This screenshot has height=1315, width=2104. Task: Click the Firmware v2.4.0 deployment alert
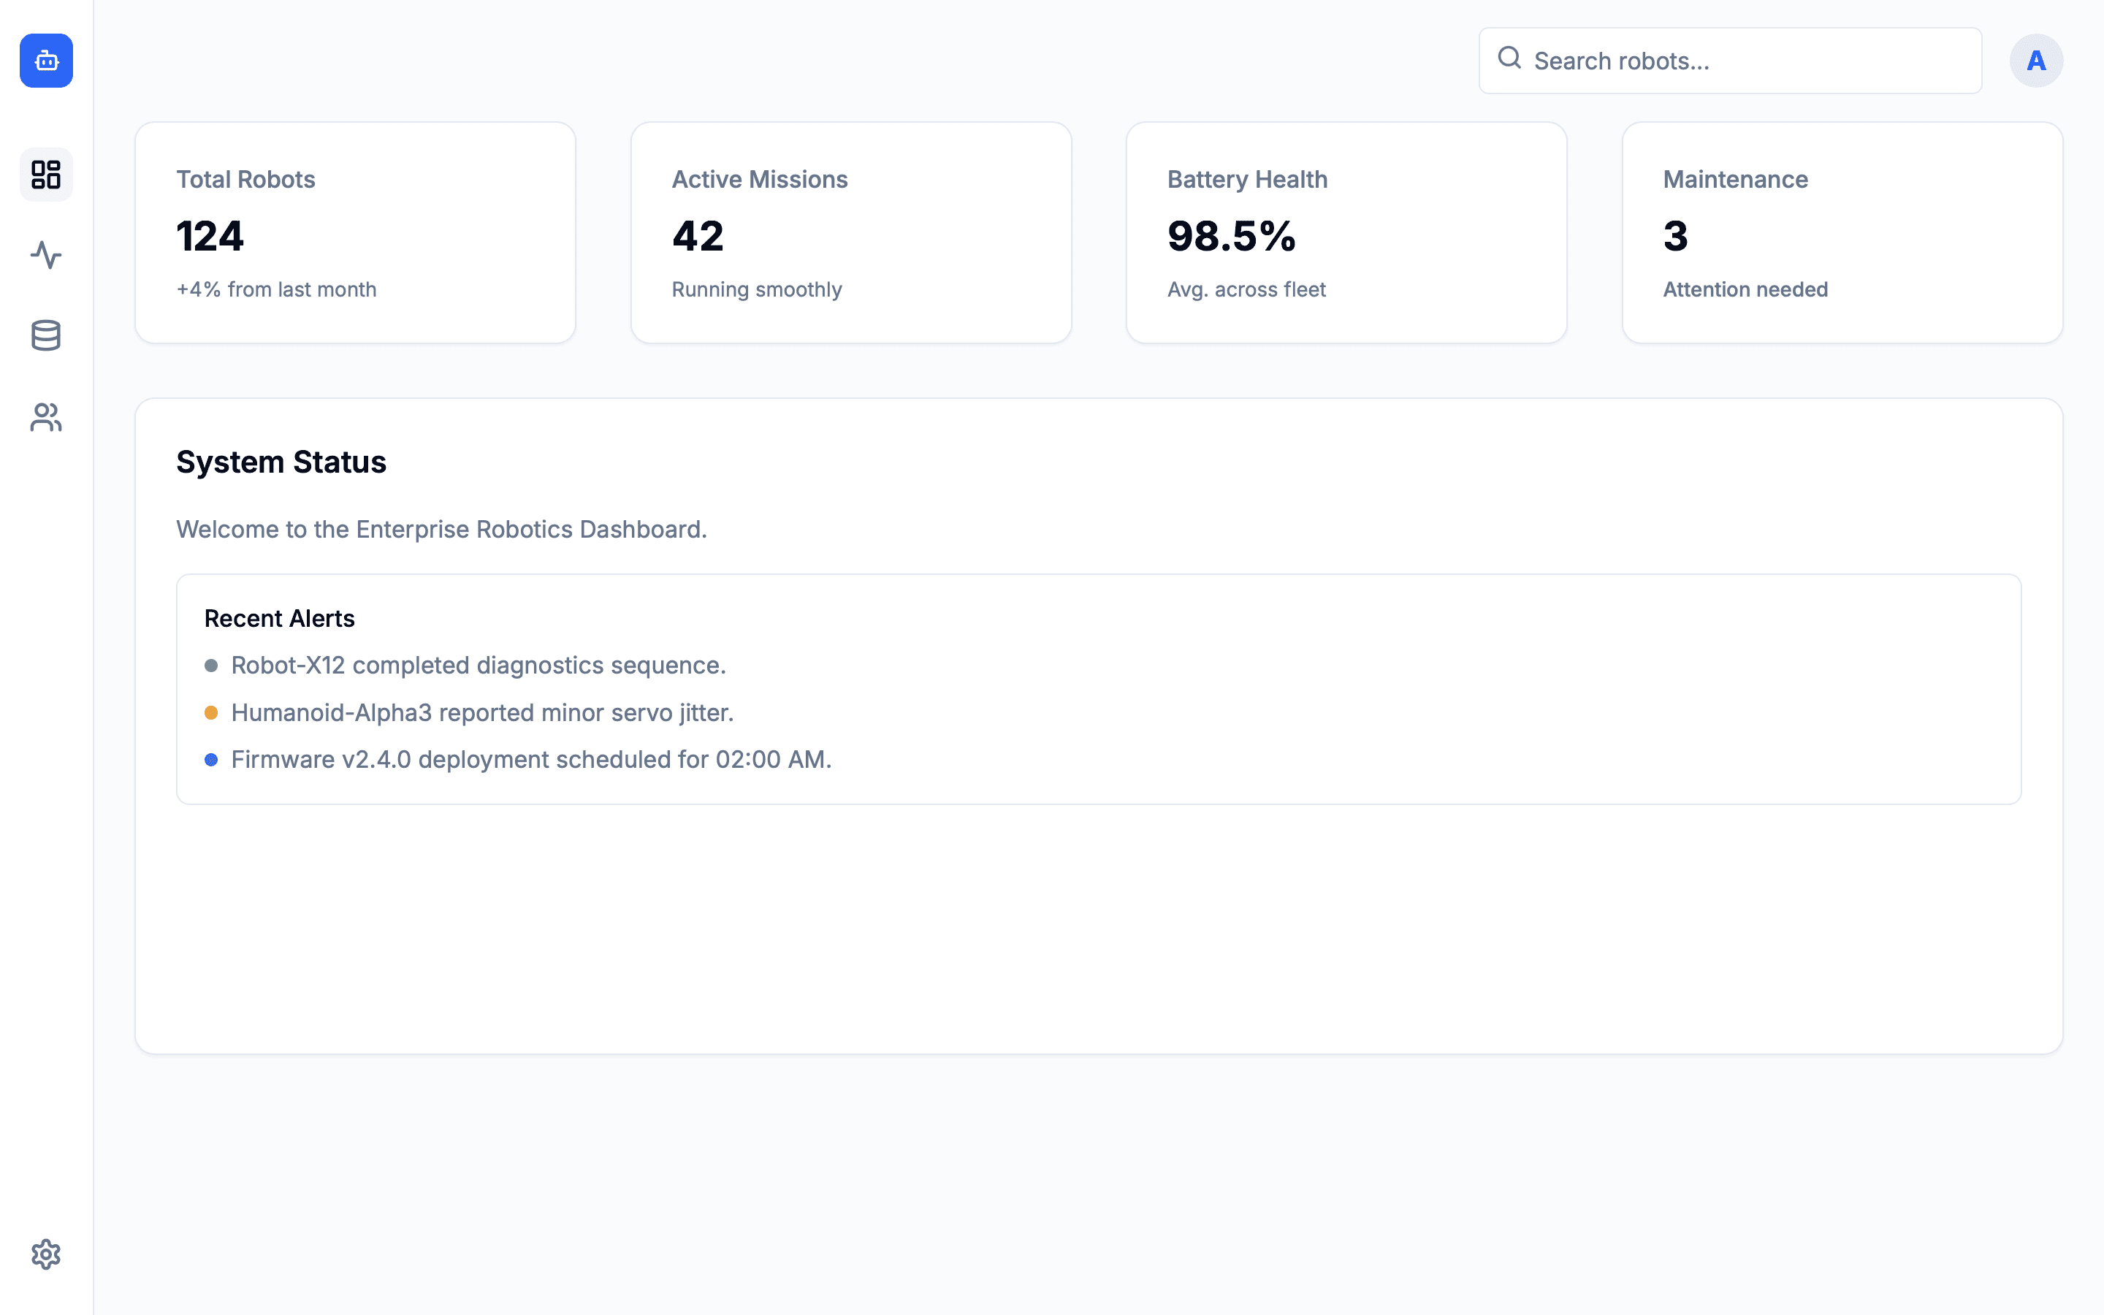click(530, 760)
